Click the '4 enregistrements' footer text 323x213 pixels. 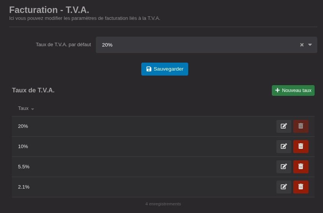(x=163, y=204)
